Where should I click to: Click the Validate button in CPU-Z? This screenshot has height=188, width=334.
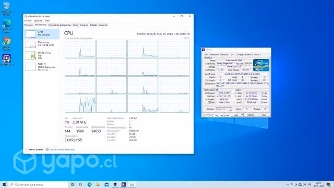point(250,115)
